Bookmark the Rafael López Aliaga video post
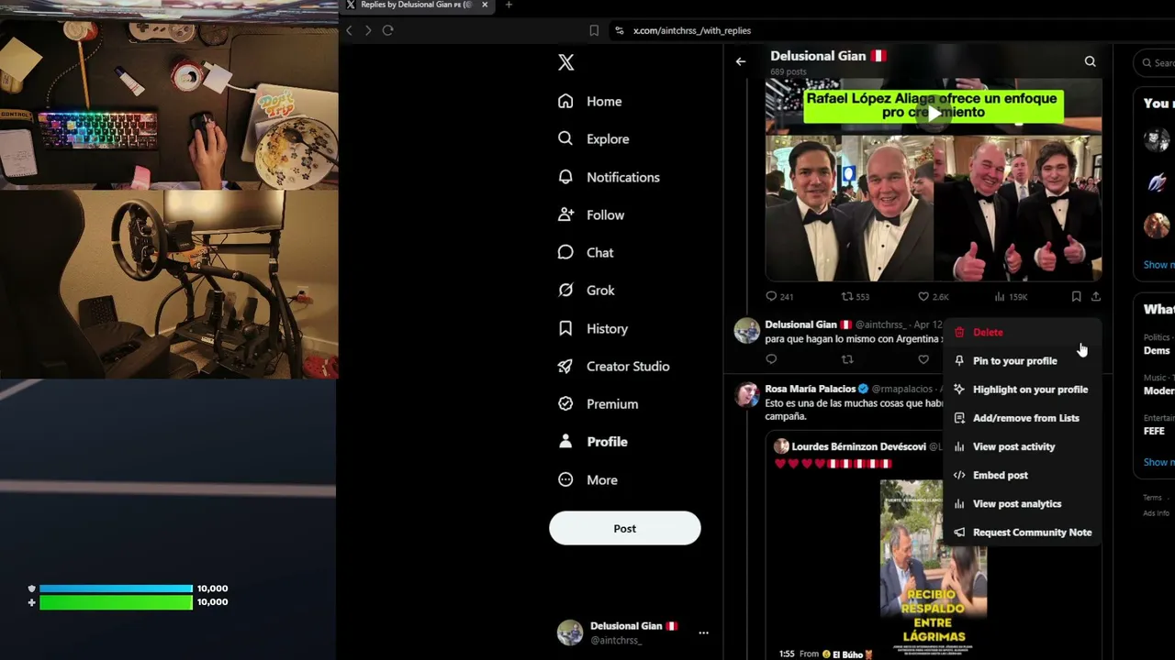 tap(1076, 297)
